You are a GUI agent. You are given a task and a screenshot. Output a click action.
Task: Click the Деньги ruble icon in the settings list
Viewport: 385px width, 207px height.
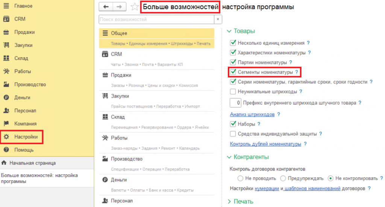coord(105,180)
